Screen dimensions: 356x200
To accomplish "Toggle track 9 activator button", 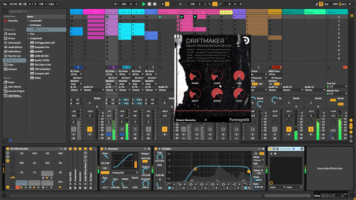I will 165,129.
